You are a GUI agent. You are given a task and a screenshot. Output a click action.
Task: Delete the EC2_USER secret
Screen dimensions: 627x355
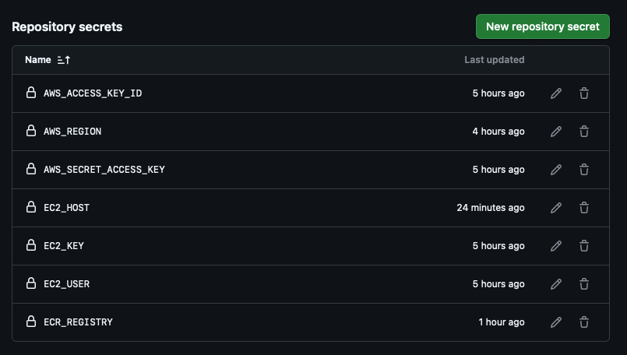(584, 284)
